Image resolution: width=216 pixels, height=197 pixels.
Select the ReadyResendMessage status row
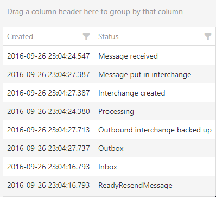pos(110,185)
